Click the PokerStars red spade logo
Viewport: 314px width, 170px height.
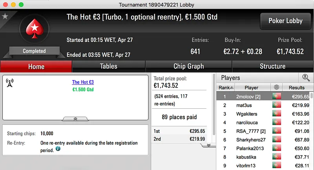[34, 30]
